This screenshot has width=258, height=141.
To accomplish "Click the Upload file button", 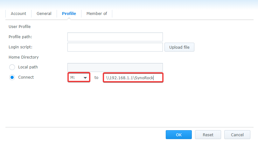I will (179, 47).
